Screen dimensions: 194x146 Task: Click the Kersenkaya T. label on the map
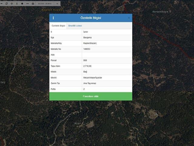pos(162,12)
